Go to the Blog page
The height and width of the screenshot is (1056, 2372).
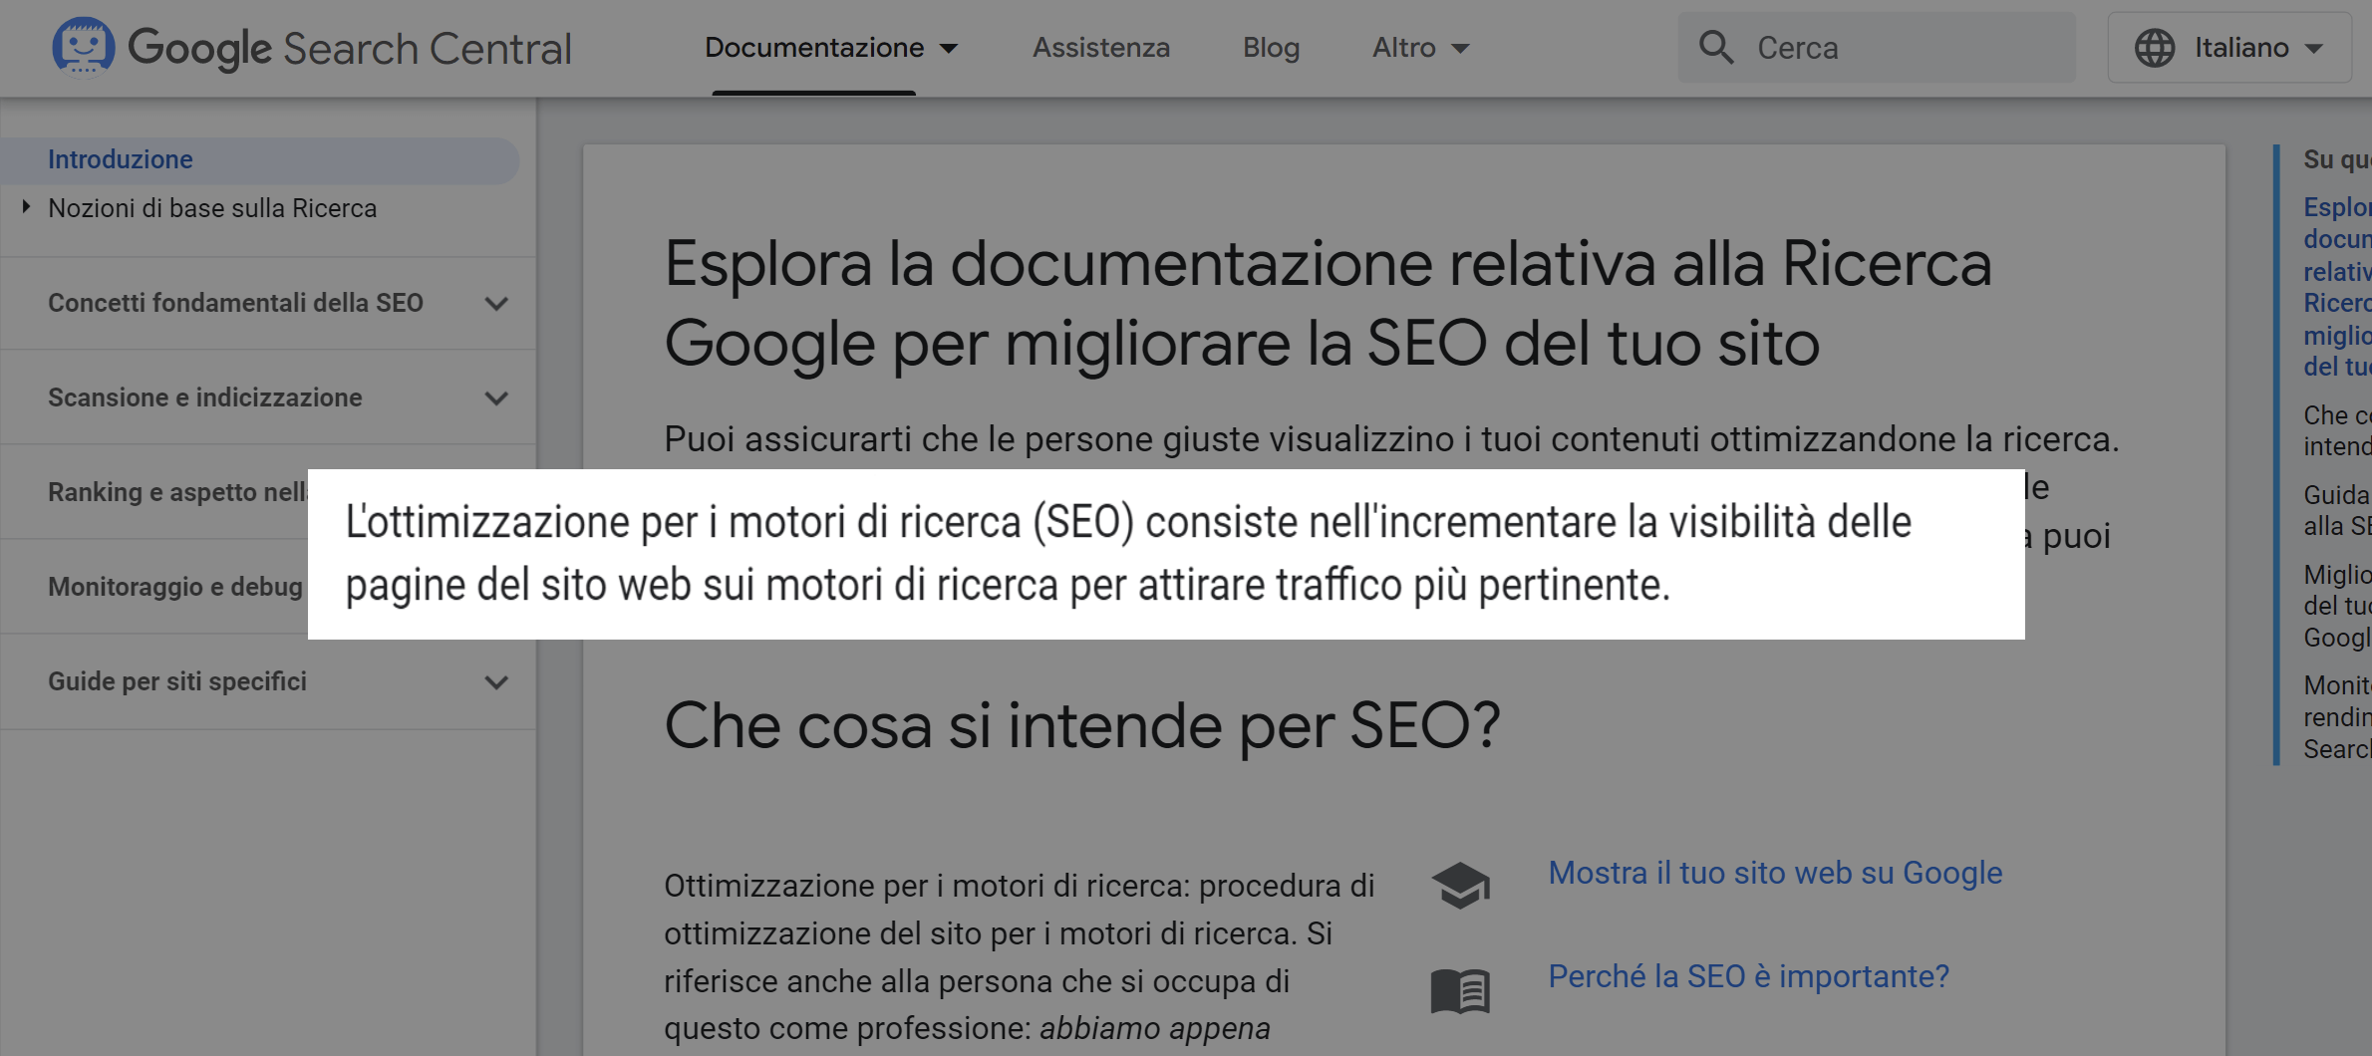1271,48
